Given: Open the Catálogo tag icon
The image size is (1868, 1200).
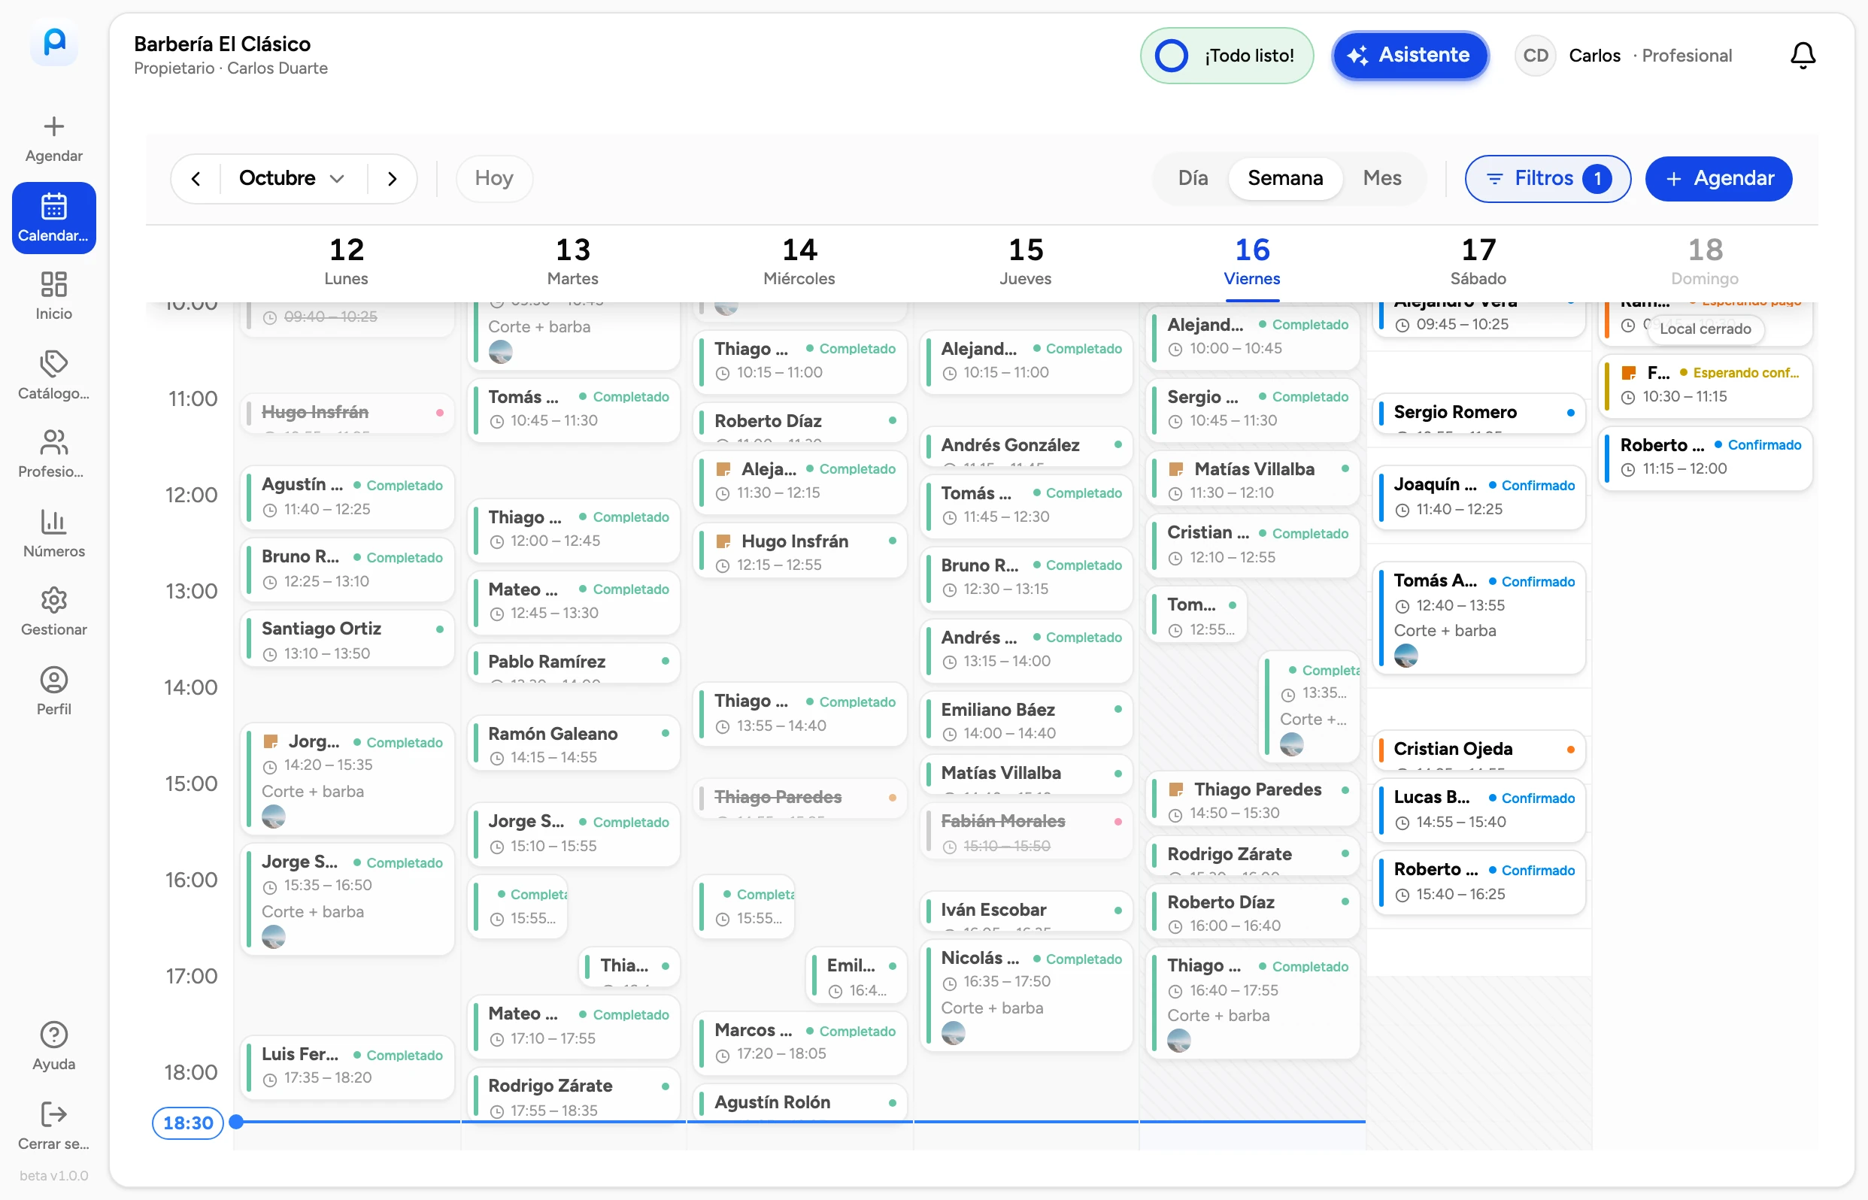Looking at the screenshot, I should tap(53, 364).
